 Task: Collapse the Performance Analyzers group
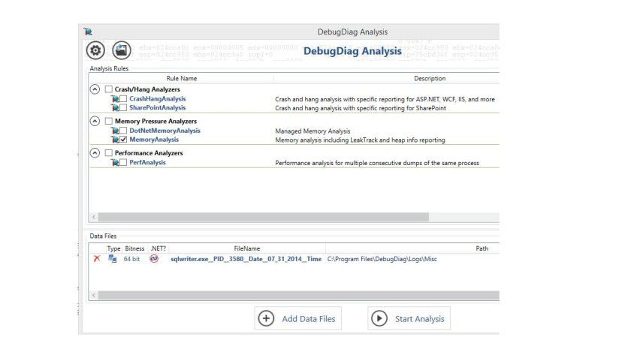coord(95,152)
